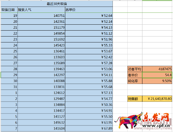The width and height of the screenshot is (173, 132).
Task: Select the cell with value 151179
Action: click(41, 27)
